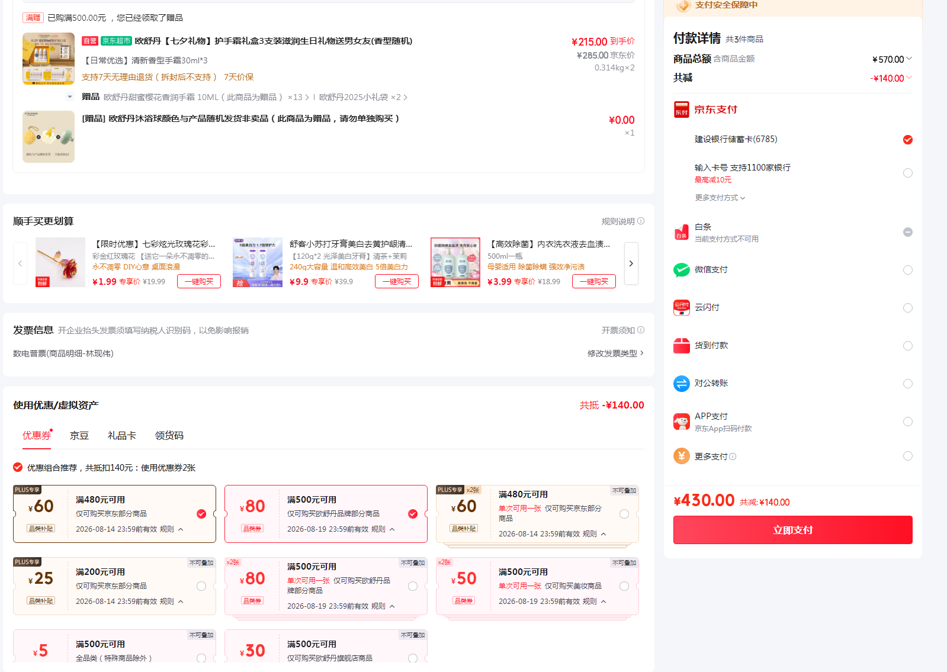The width and height of the screenshot is (947, 672).
Task: Click the APP支付 JD dog icon
Action: (x=681, y=422)
